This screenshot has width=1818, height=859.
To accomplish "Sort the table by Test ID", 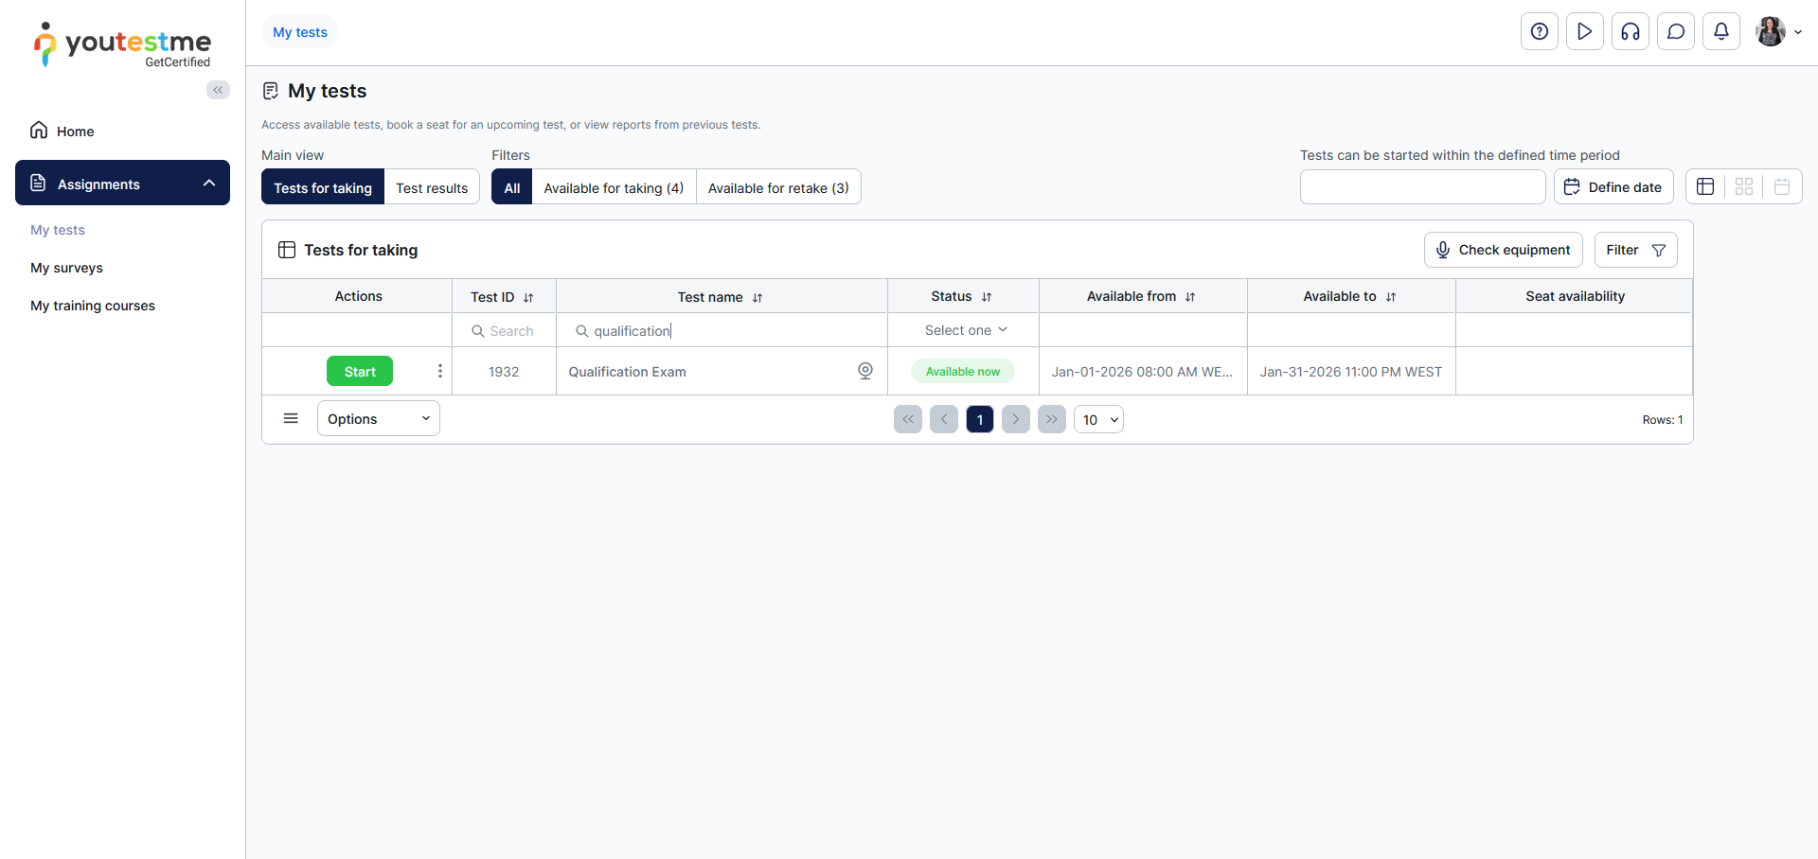I will tap(528, 297).
